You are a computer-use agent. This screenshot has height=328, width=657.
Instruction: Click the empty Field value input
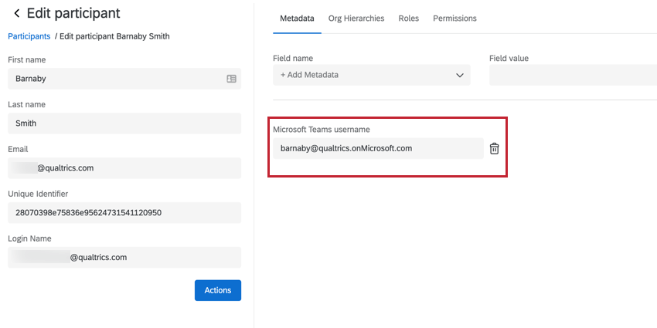572,75
